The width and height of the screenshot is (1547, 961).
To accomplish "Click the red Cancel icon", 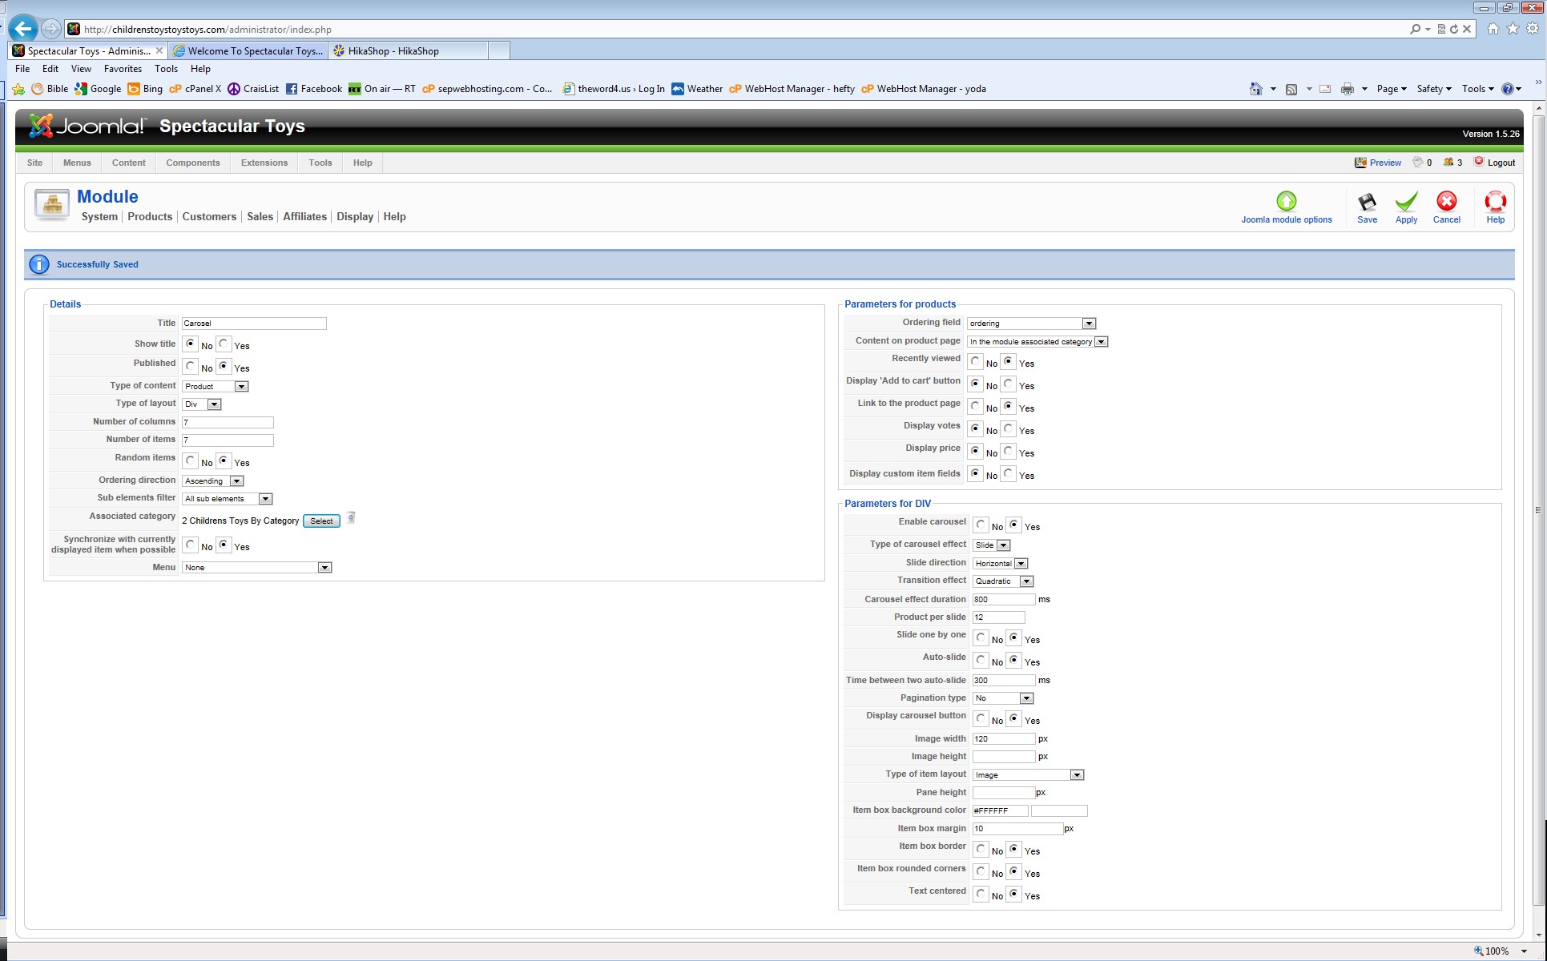I will [1446, 202].
